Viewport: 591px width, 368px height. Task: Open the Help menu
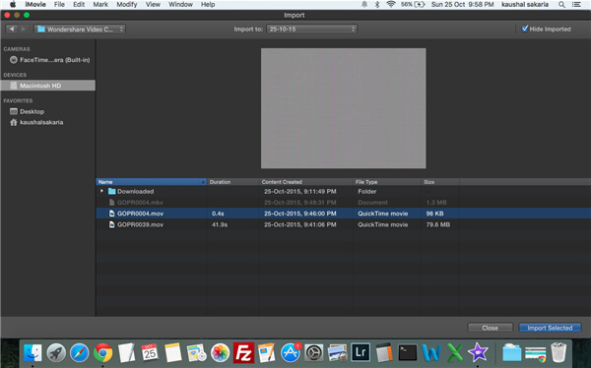[208, 5]
